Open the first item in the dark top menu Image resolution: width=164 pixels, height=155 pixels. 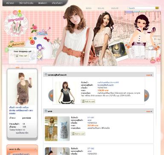10,3
